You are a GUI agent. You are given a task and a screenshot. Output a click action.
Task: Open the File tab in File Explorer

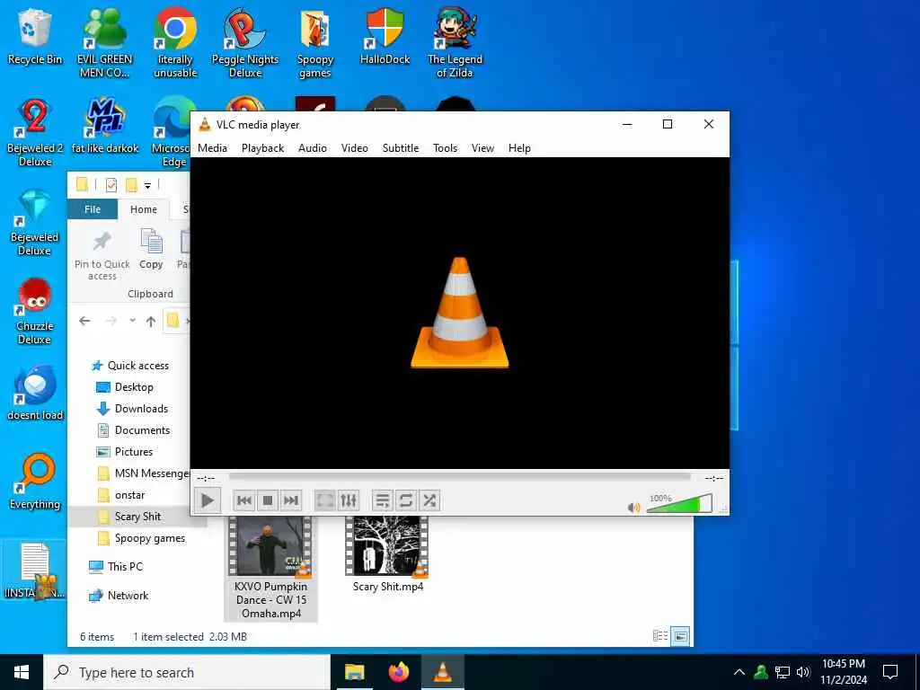pos(93,209)
